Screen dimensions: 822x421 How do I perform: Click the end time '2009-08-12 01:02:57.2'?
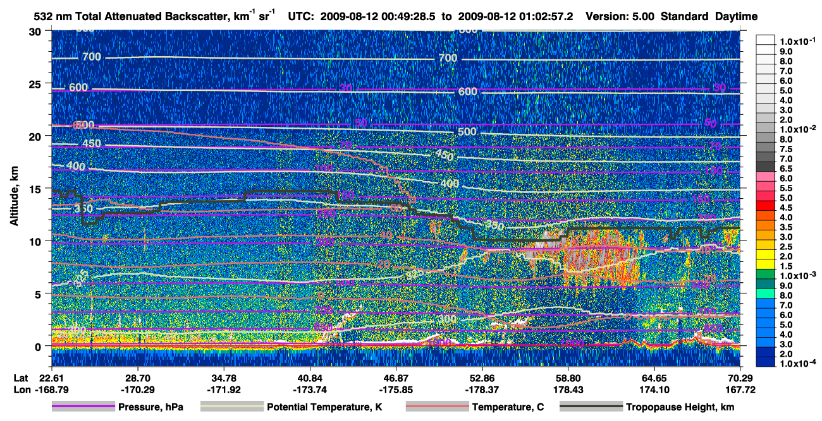[515, 16]
